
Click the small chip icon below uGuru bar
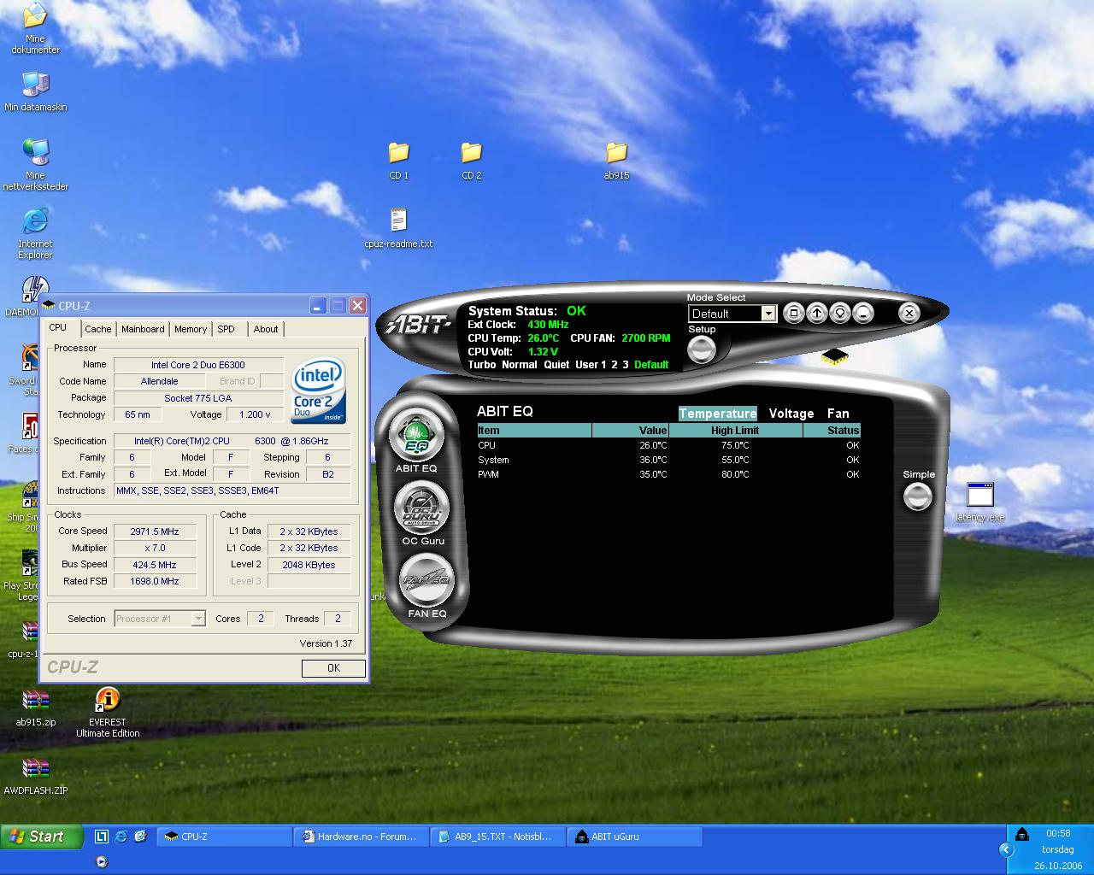click(x=835, y=356)
